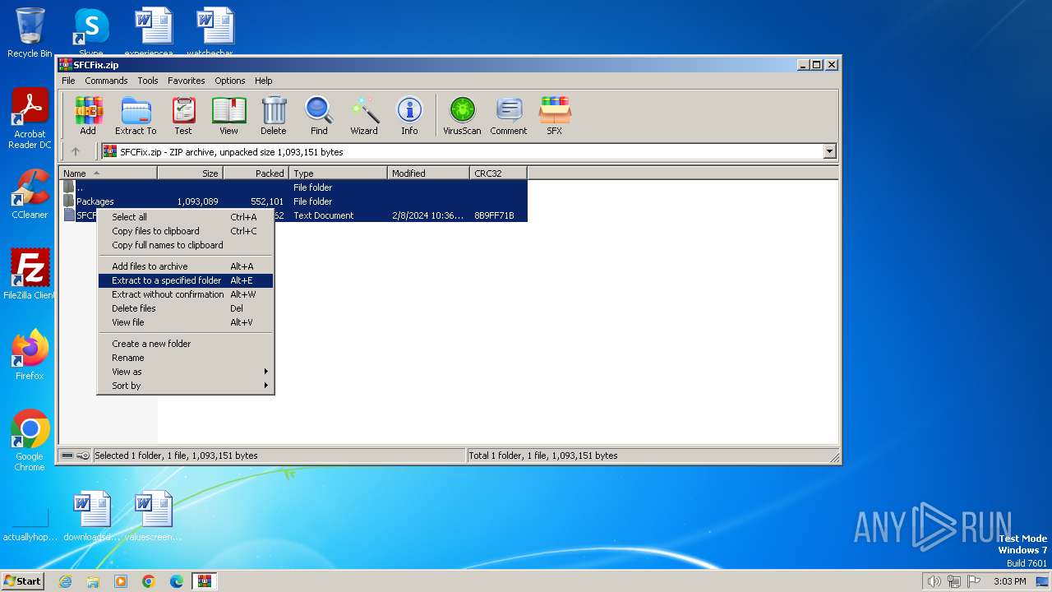Click the status bar drive key icon
This screenshot has height=592, width=1052.
[x=76, y=456]
